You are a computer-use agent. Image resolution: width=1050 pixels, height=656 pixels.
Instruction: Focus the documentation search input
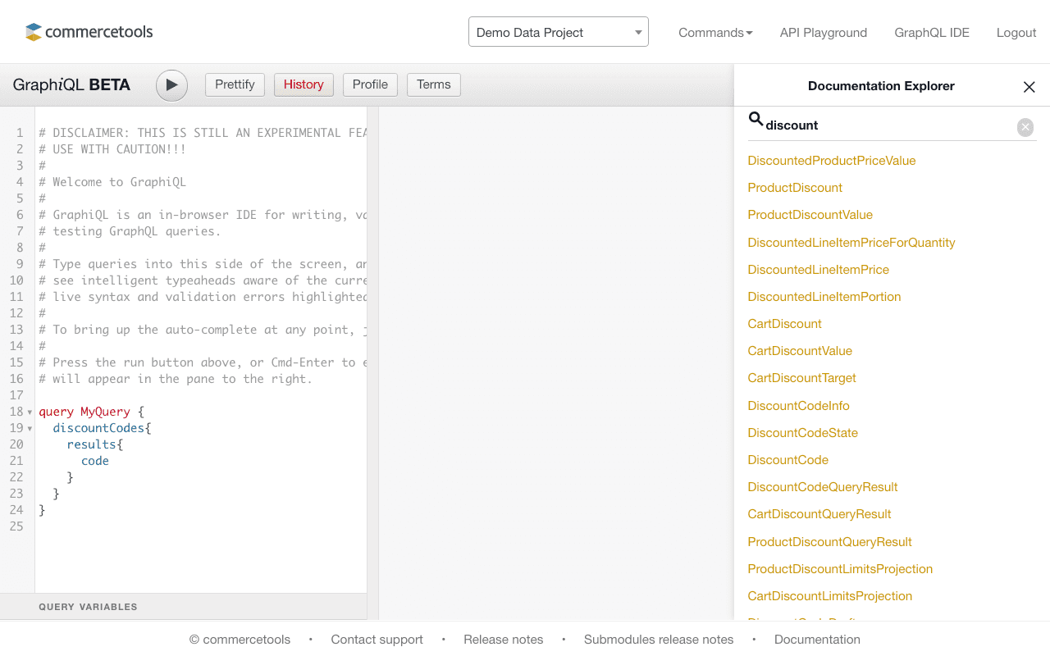886,125
